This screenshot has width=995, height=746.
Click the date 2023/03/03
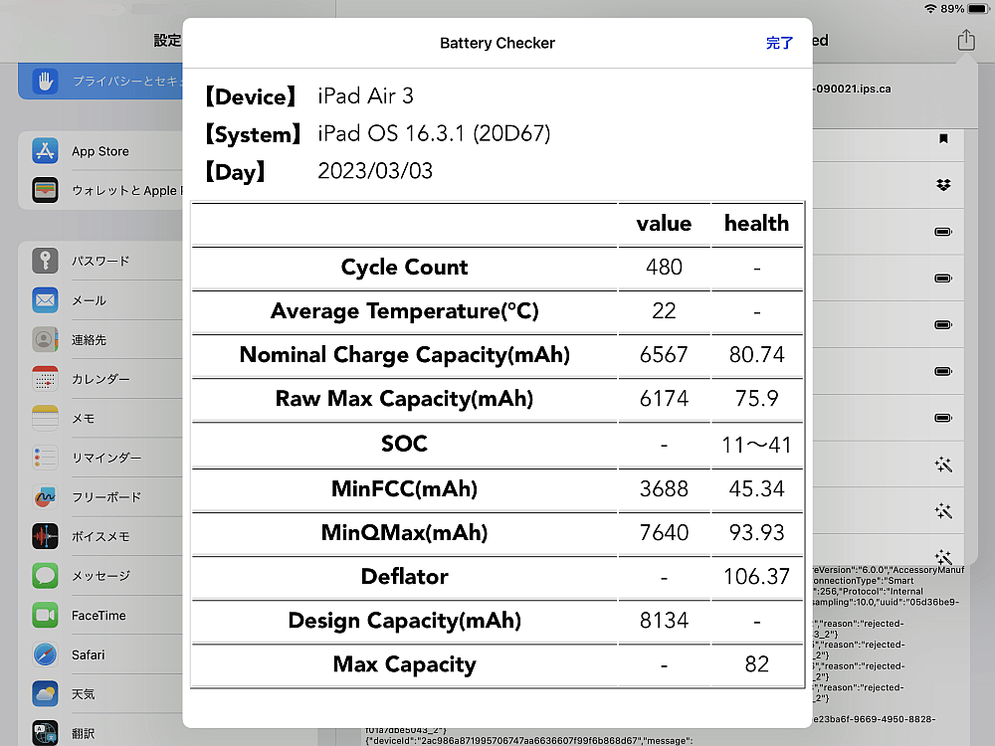(375, 171)
